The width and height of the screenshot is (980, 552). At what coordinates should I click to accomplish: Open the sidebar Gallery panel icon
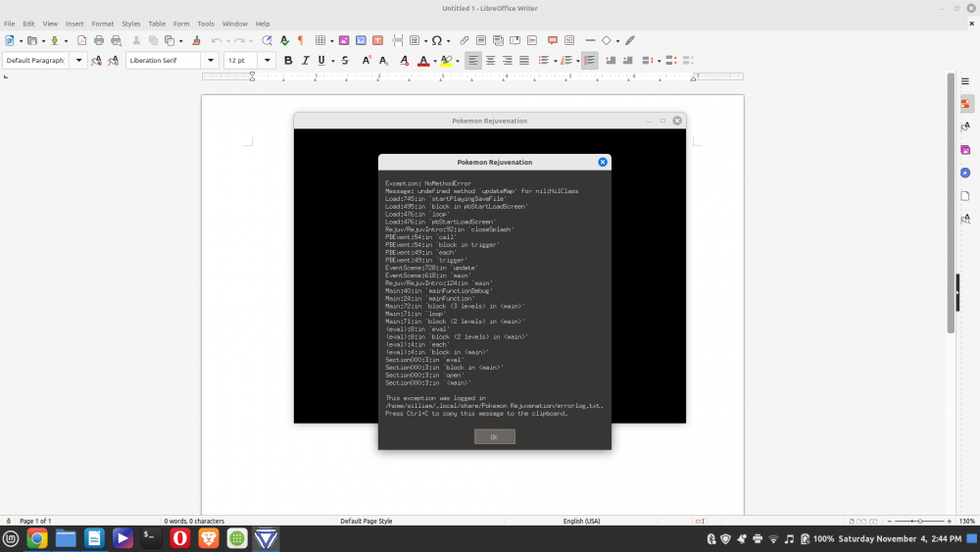point(965,150)
